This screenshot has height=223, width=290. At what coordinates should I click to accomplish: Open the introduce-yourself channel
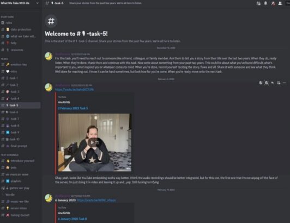click(x=20, y=161)
